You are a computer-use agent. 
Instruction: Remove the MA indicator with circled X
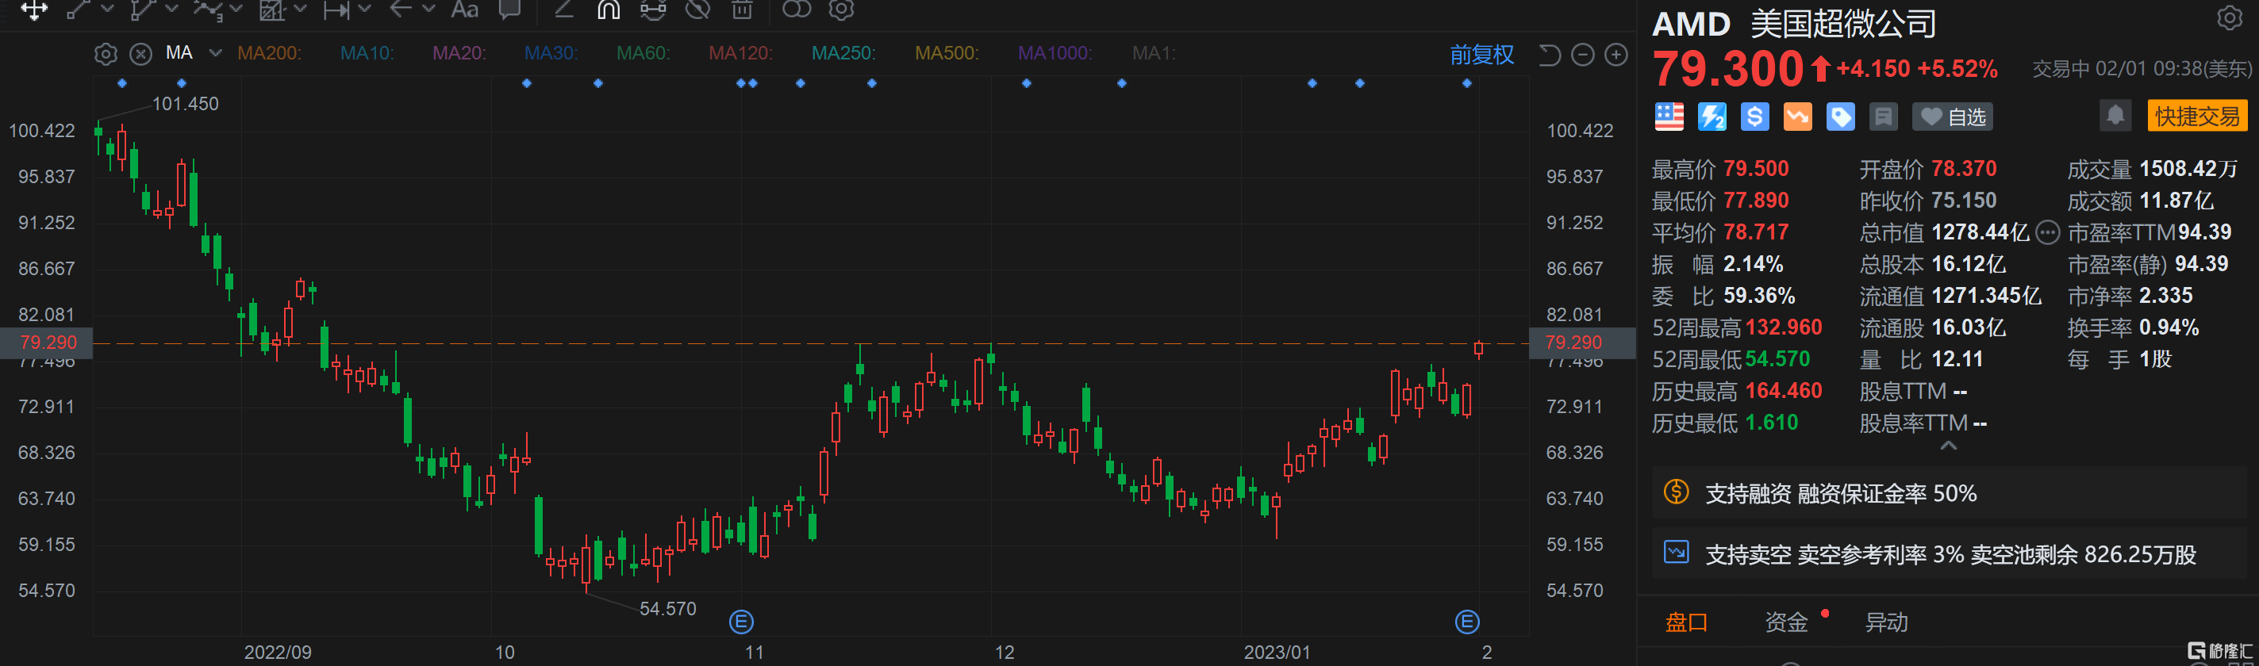point(140,55)
